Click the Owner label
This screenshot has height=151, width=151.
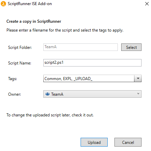click(15, 94)
